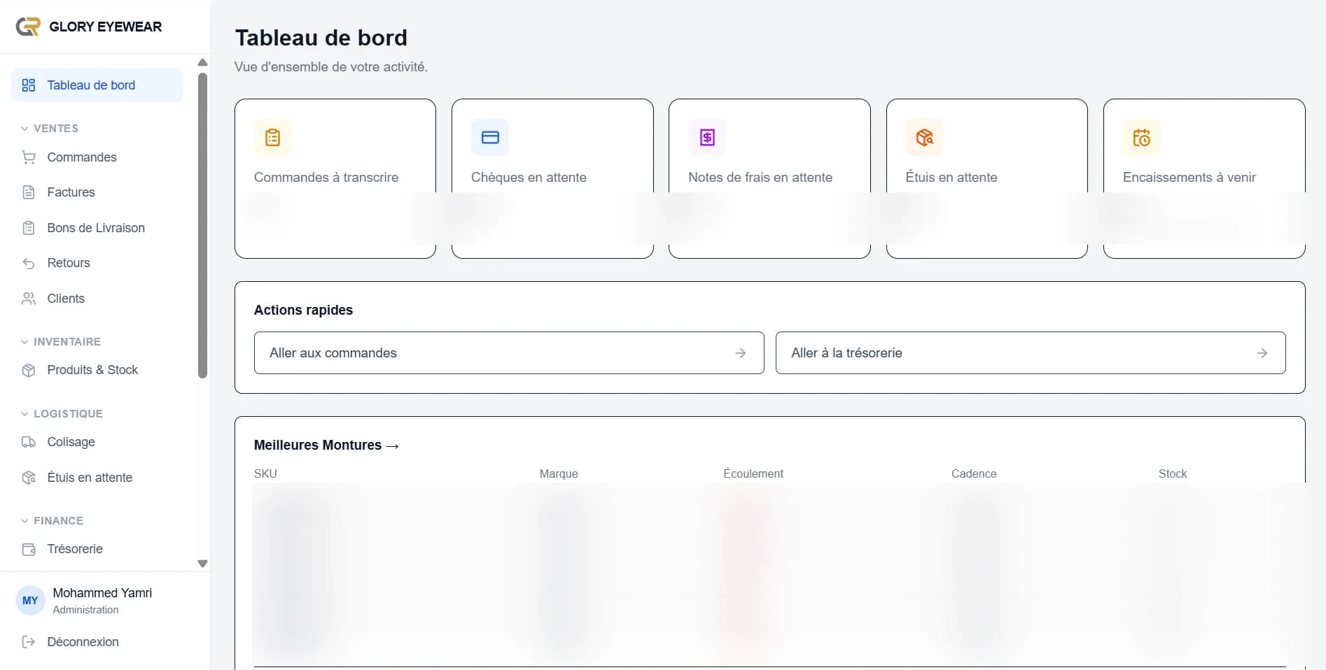Click the sidebar scroll down arrow

coord(203,564)
